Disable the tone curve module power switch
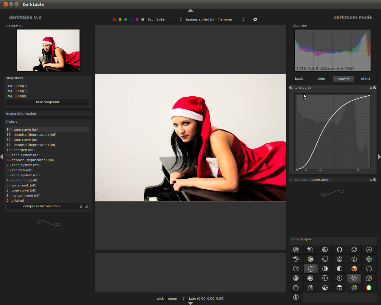The width and height of the screenshot is (381, 305). click(291, 88)
